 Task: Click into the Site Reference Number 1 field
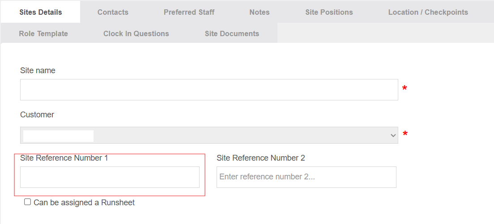[110, 177]
